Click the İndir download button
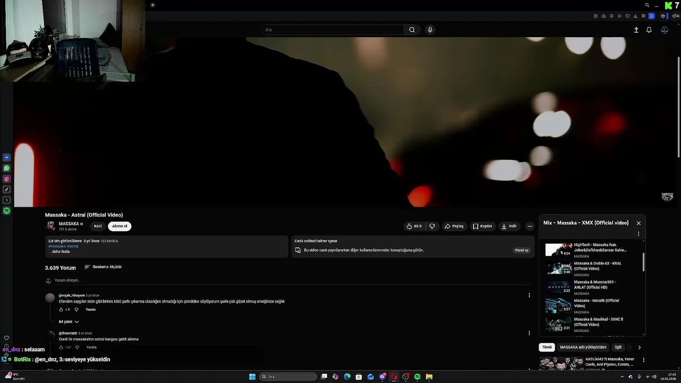681x383 pixels. point(509,226)
